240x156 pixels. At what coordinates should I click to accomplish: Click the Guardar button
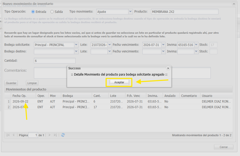[11, 83]
